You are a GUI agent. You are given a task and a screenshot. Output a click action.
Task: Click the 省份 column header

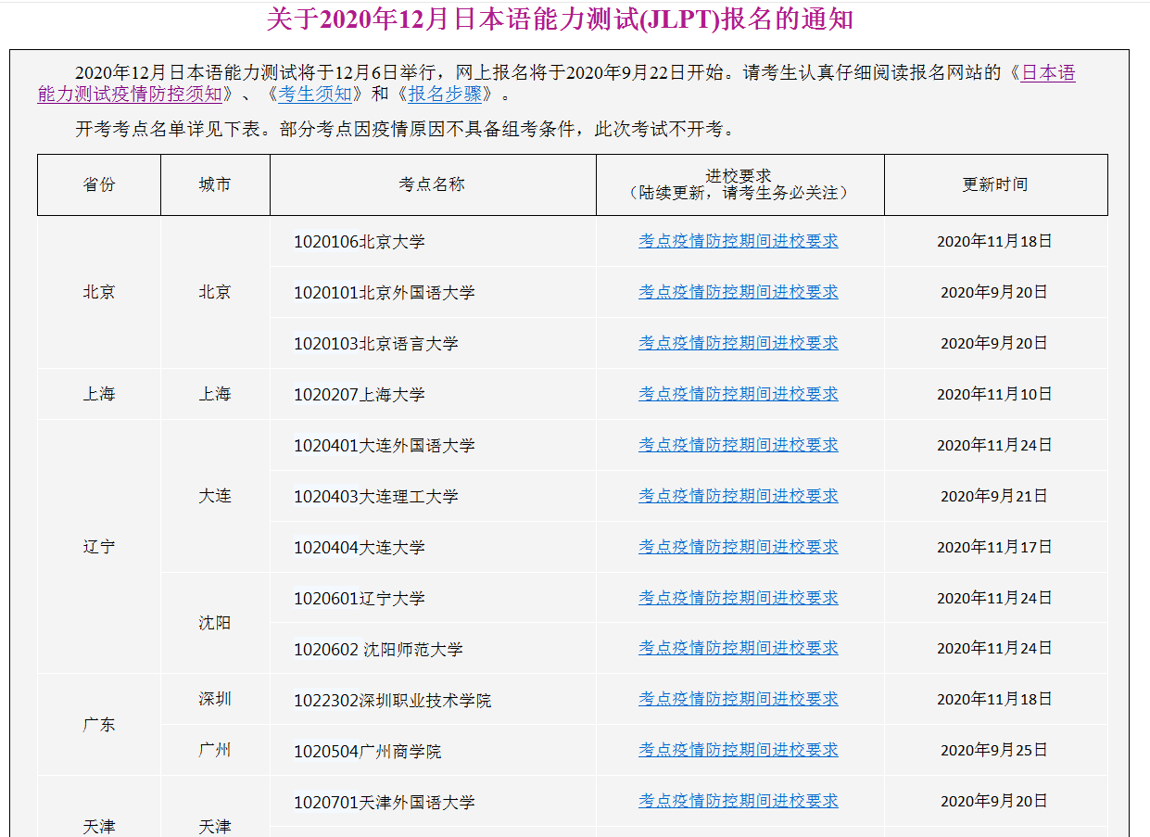(x=99, y=184)
